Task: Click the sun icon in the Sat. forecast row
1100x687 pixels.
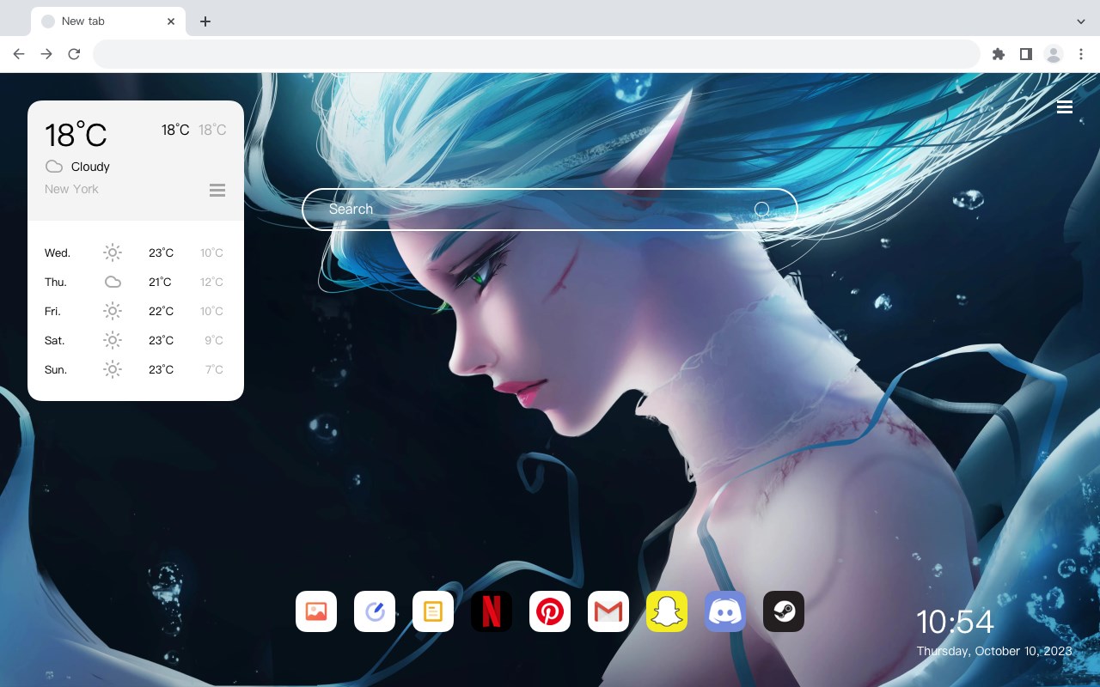Action: click(113, 340)
